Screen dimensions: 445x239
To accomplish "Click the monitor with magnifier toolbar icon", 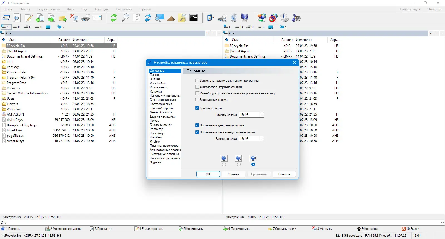I will click(160, 18).
